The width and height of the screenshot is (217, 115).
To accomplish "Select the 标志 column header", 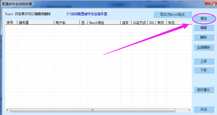I will point(179,23).
